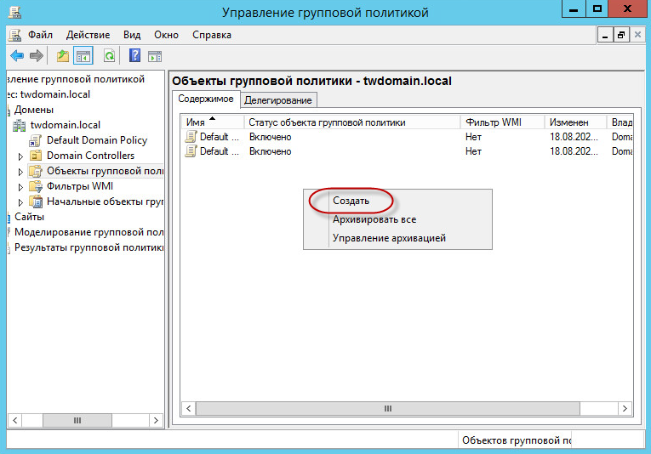Open the Действие menu
This screenshot has height=454, width=651.
point(85,35)
